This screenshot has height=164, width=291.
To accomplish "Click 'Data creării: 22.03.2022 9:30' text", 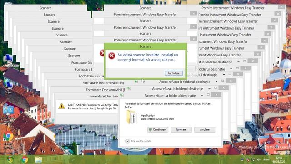I will [157, 119].
